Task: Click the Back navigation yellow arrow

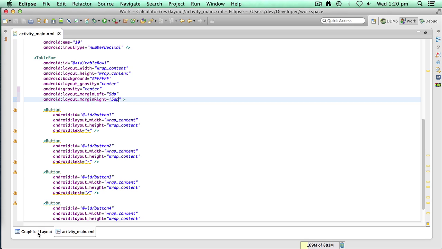Action: click(190, 21)
